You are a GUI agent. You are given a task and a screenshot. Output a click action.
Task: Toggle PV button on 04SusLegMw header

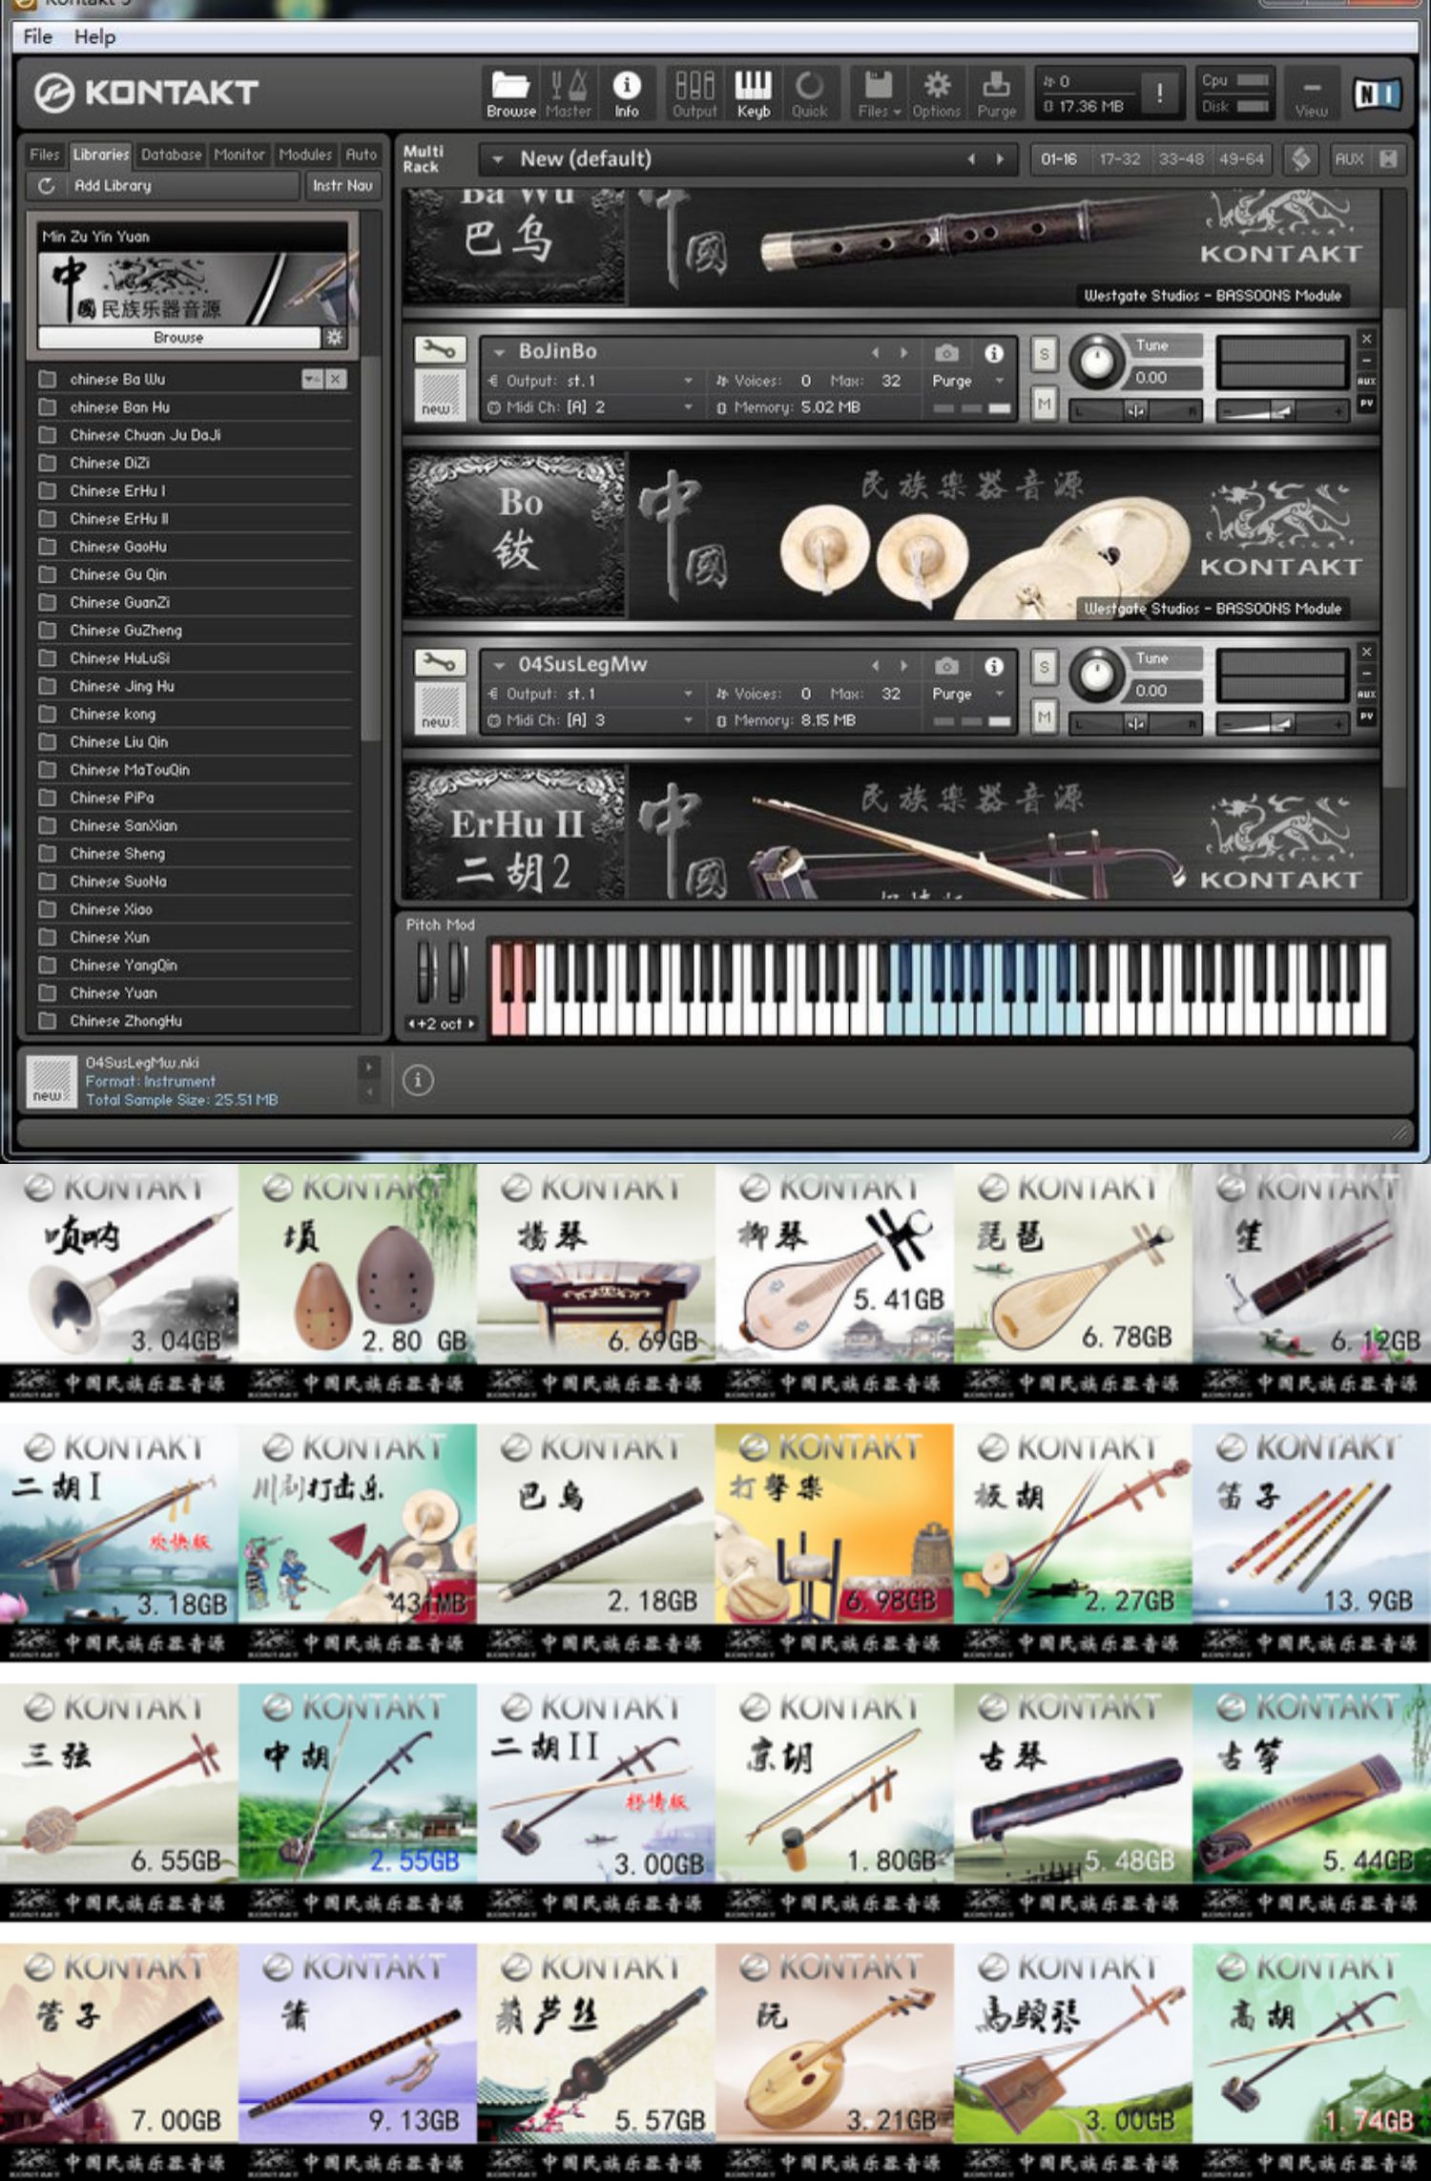tap(1366, 717)
